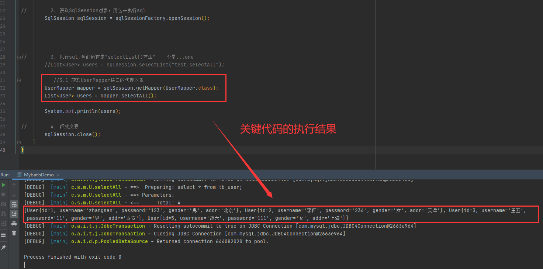Image resolution: width=543 pixels, height=269 pixels.
Task: Toggle the fold end marker at line 39
Action: pos(19,142)
